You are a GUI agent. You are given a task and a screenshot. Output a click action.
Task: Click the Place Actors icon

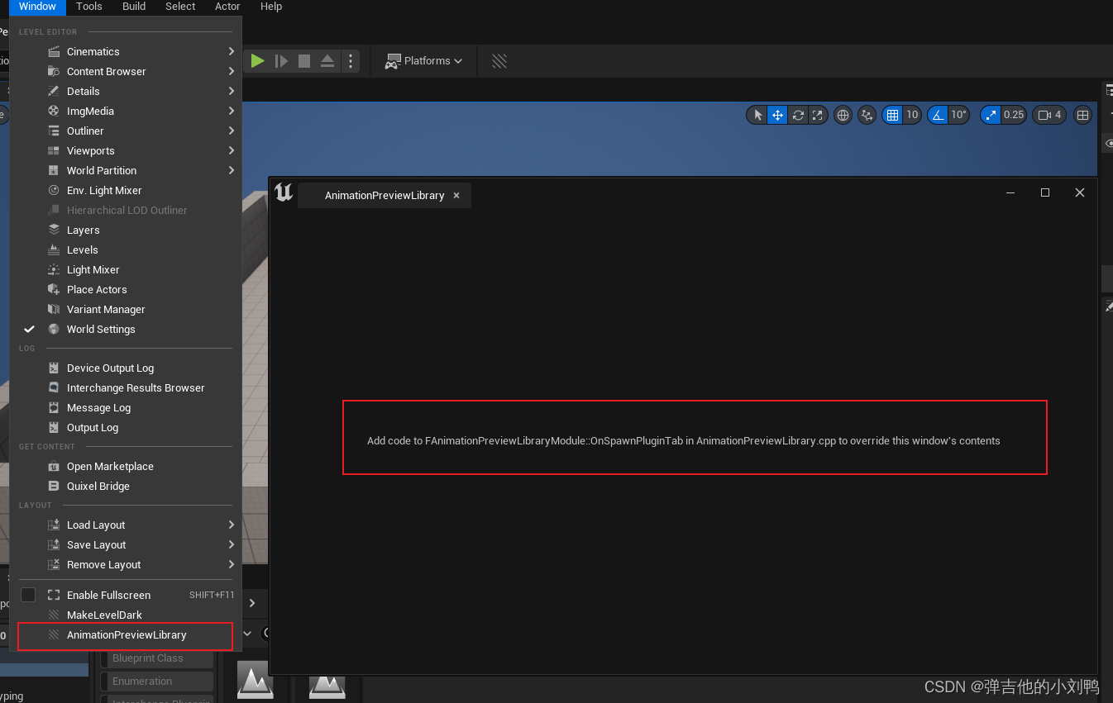pyautogui.click(x=54, y=289)
